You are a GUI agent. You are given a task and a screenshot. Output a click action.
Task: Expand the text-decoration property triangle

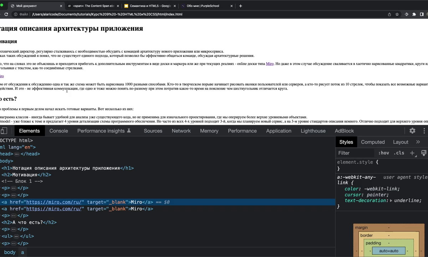point(391,201)
